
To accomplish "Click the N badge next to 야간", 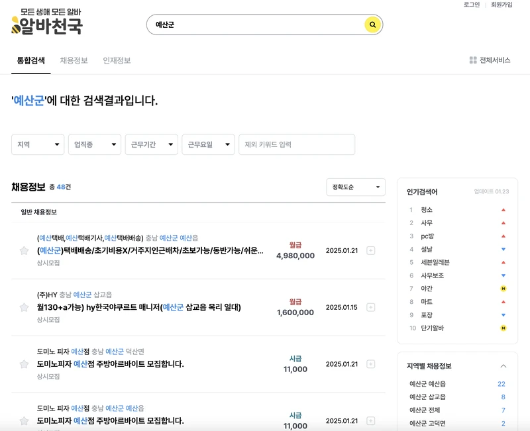I will coord(503,289).
